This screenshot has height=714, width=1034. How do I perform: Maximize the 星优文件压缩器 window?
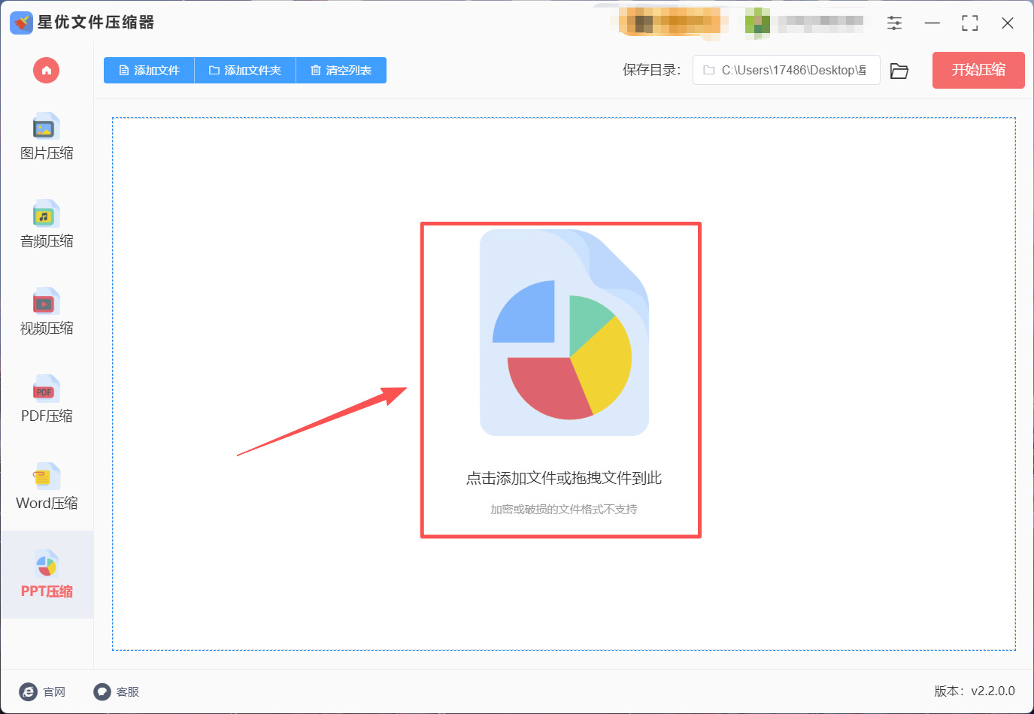click(x=970, y=23)
